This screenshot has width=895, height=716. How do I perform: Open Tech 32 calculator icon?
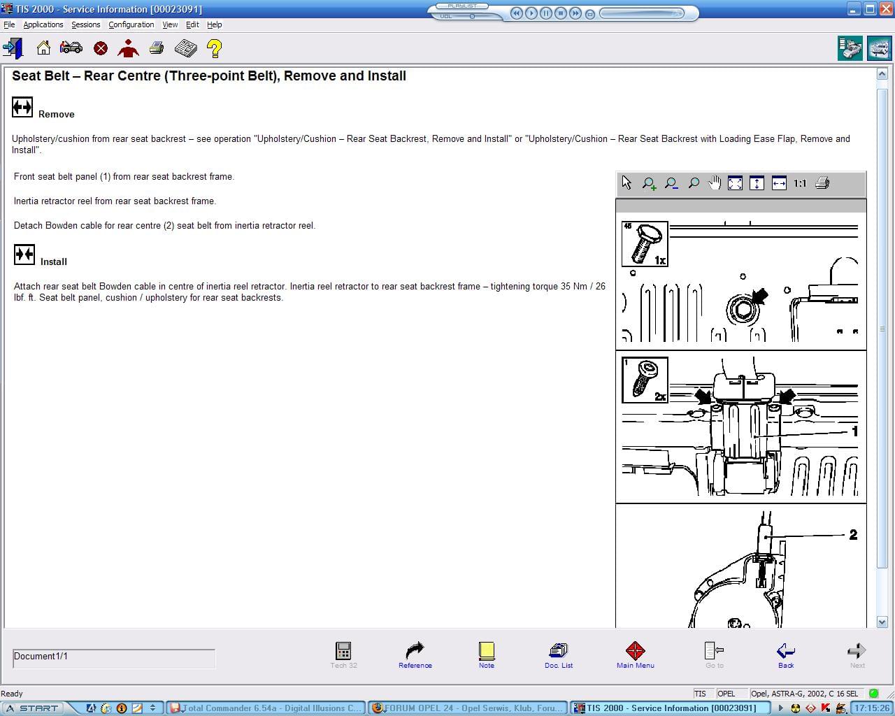point(343,655)
